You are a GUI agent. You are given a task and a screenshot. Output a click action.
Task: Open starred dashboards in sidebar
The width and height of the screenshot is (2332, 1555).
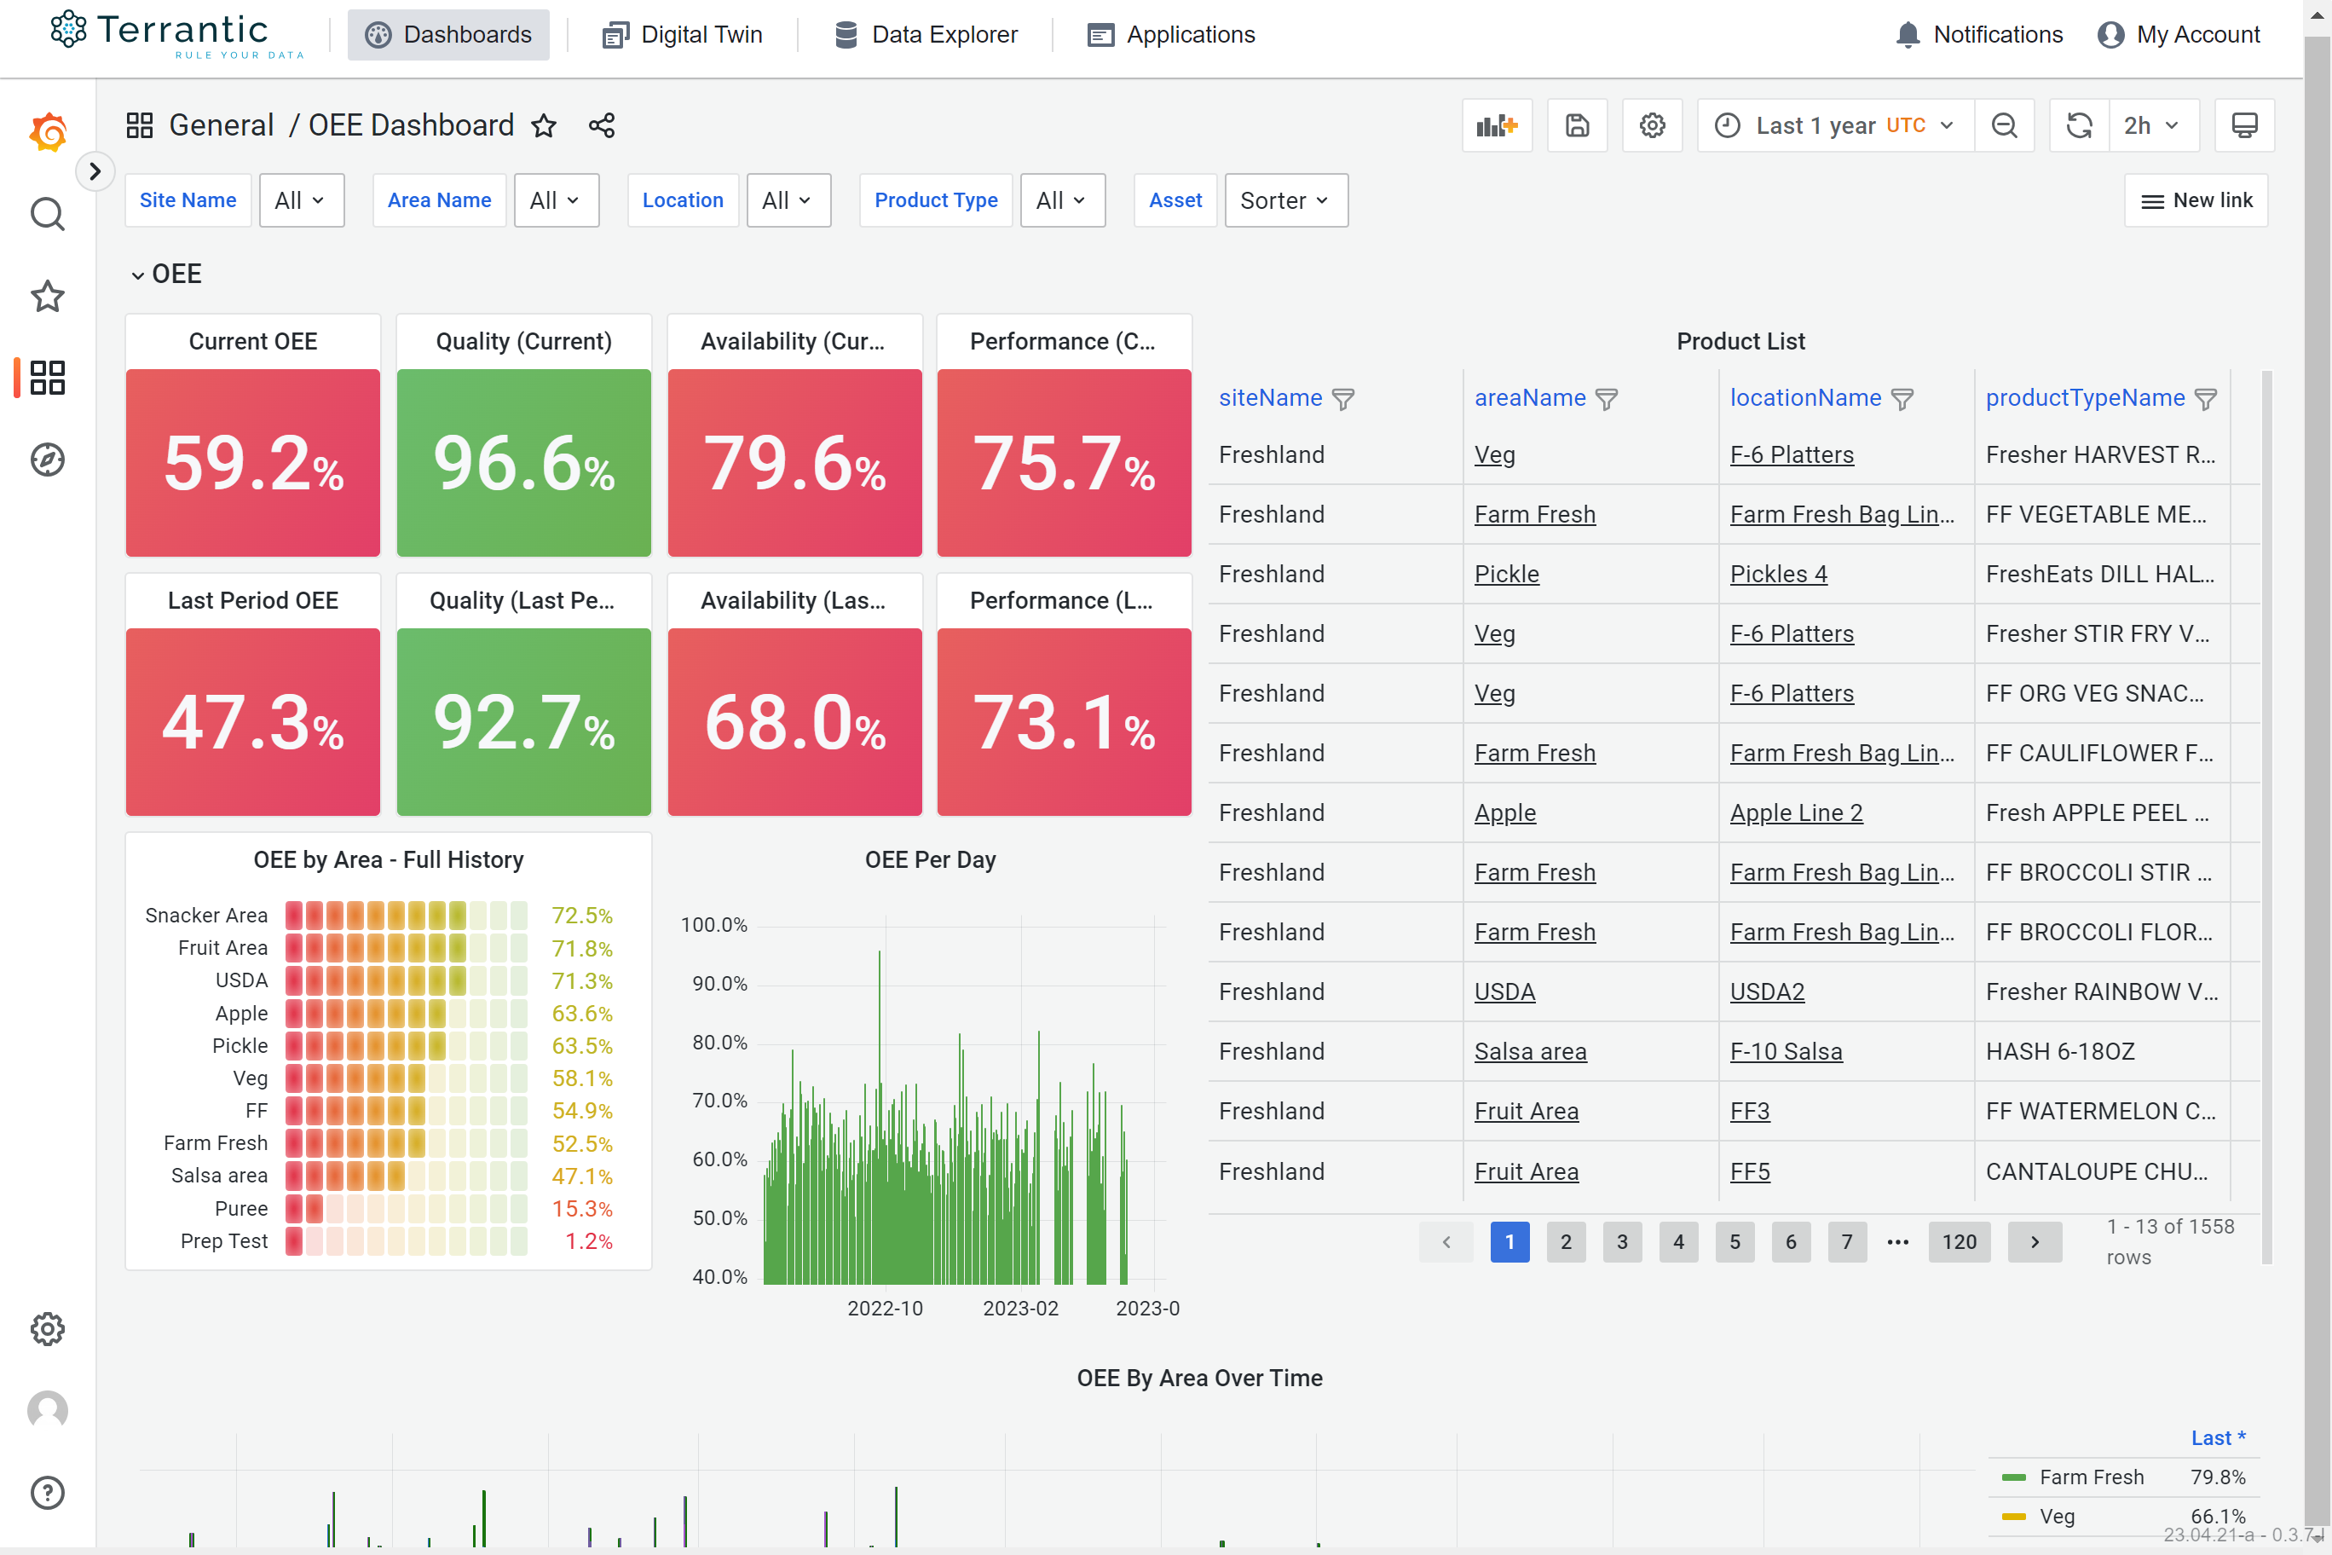click(48, 296)
